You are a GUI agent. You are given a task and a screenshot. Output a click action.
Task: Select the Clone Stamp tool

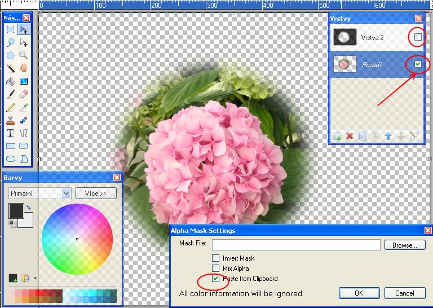pyautogui.click(x=10, y=120)
